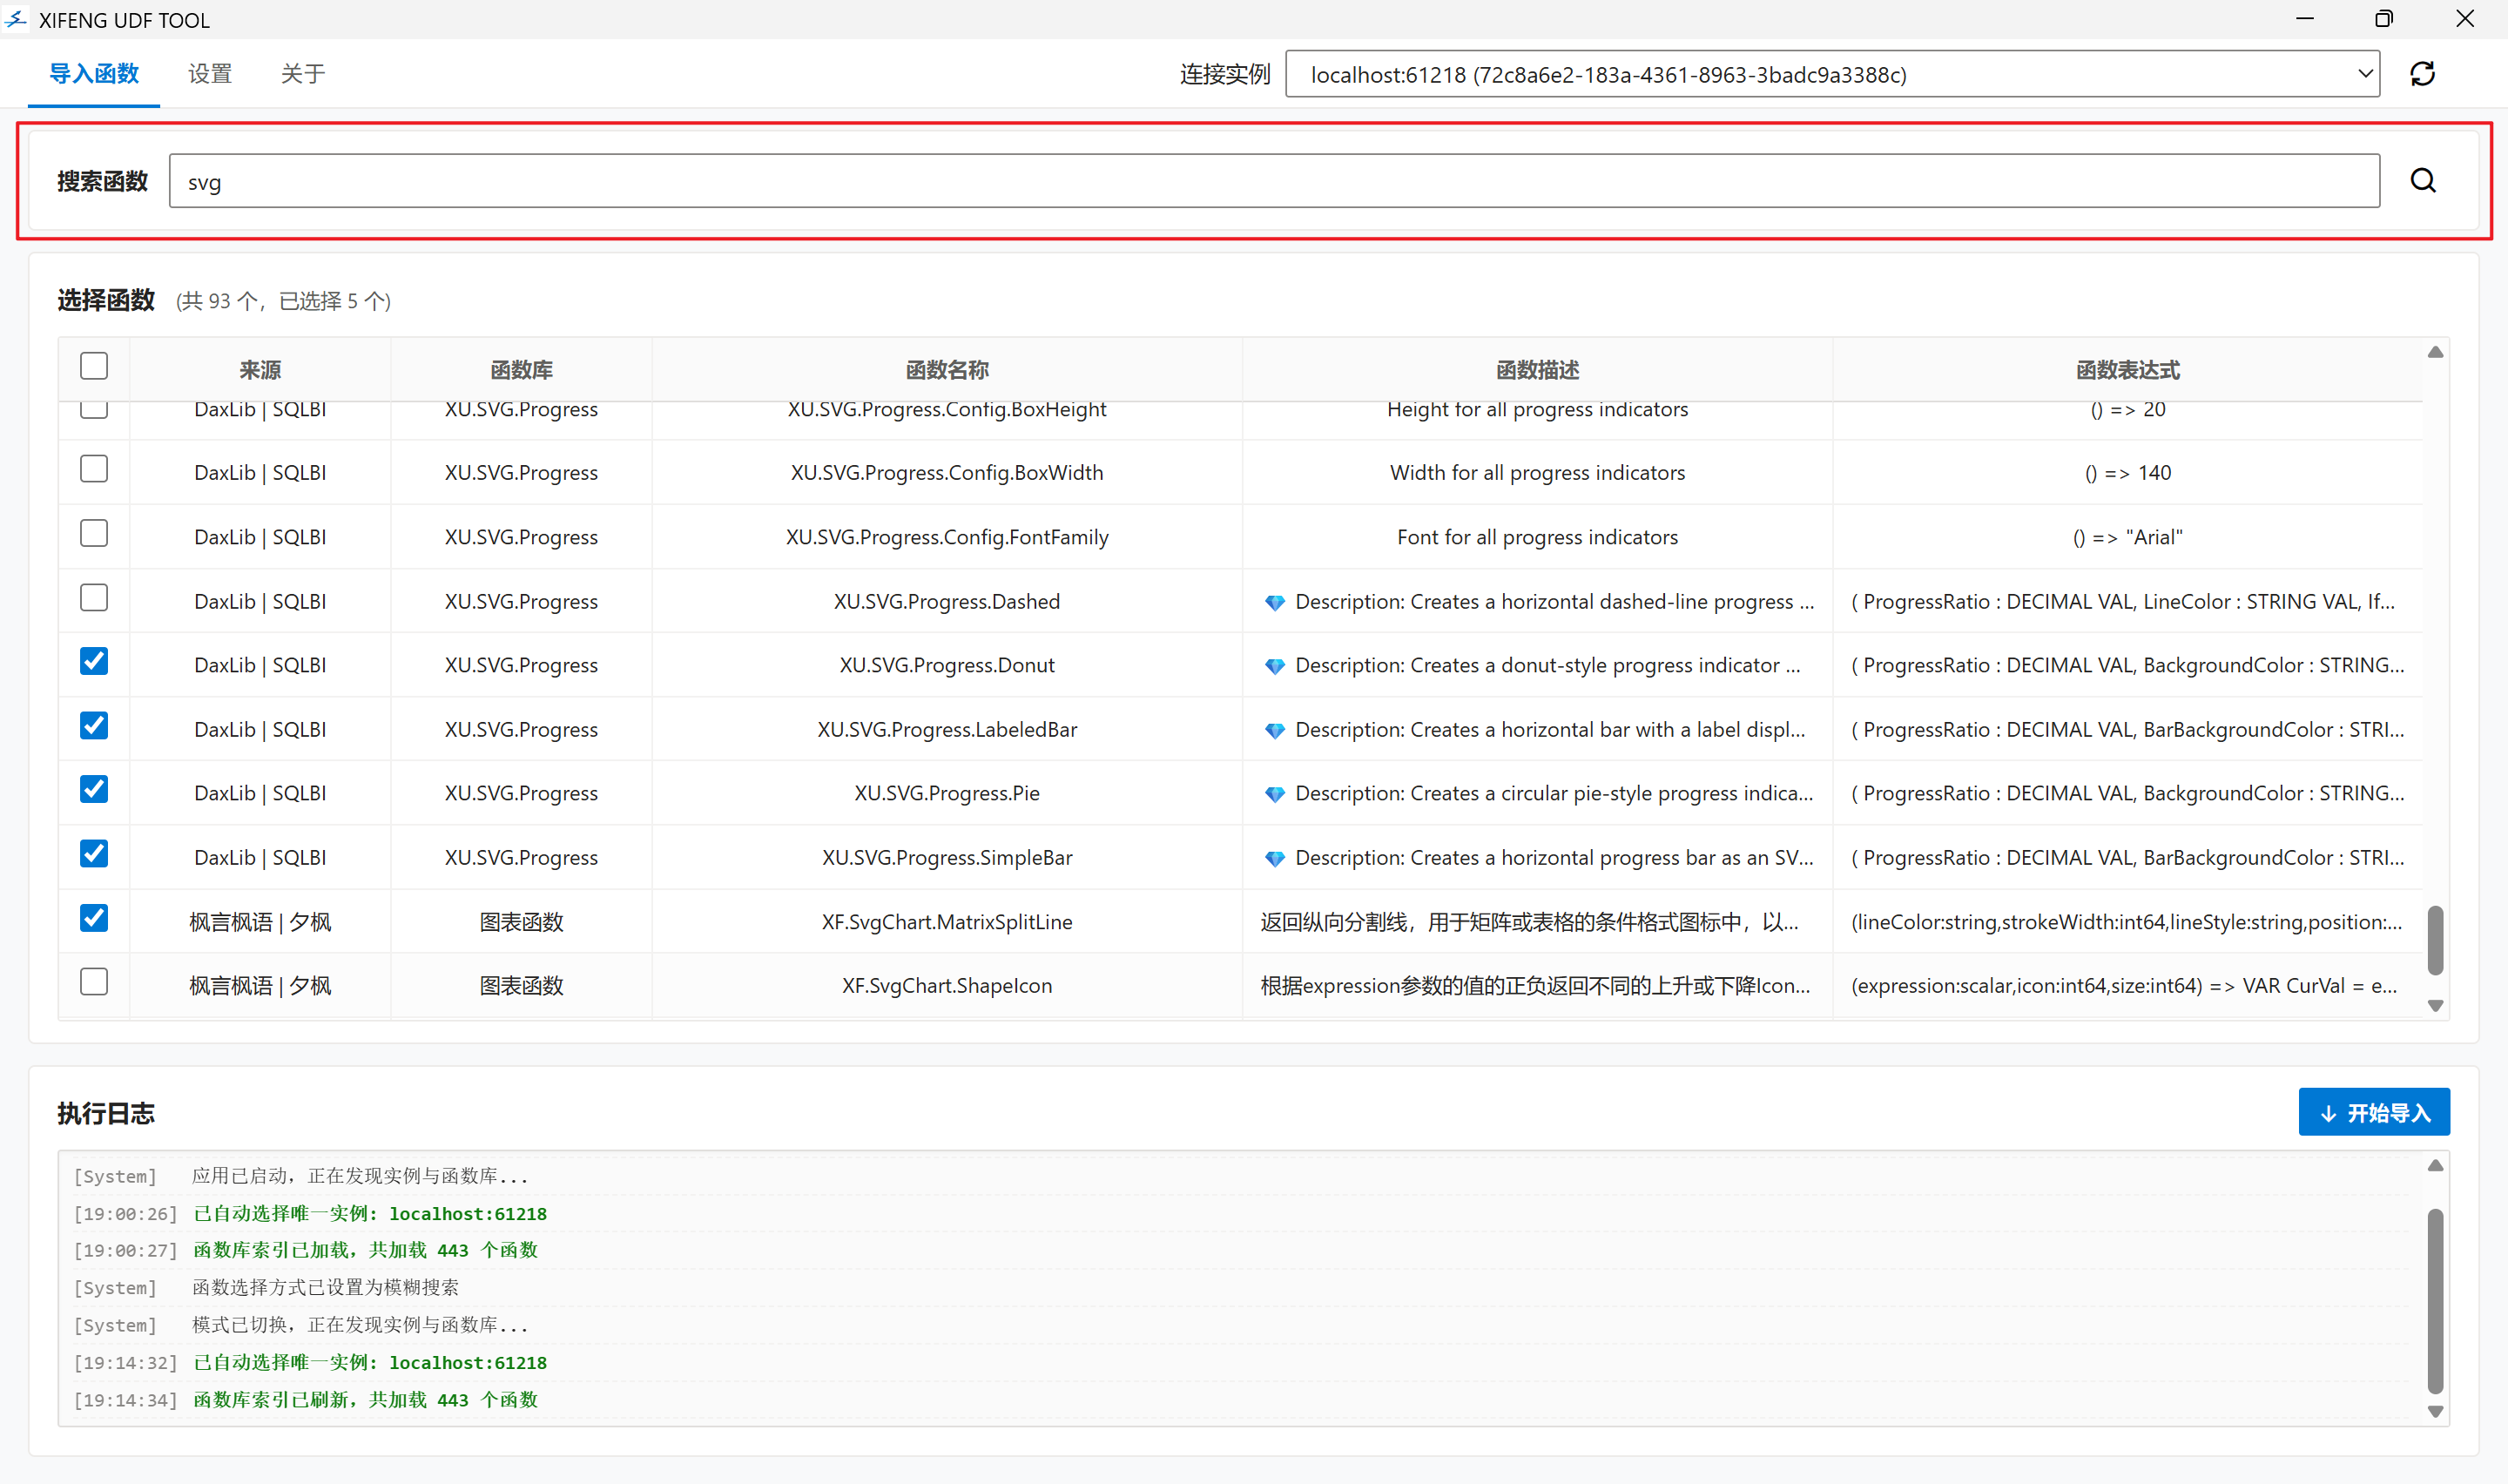Screen dimensions: 2508x1484
Task: Click the search magnifier icon
Action: [x=2422, y=181]
